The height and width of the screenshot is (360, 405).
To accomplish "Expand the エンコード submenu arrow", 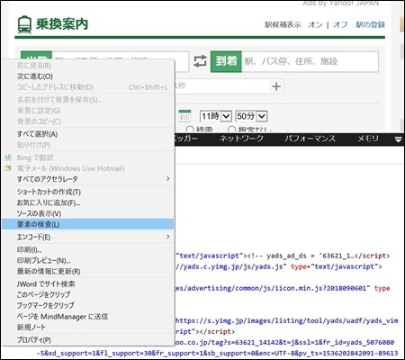I will pyautogui.click(x=168, y=237).
